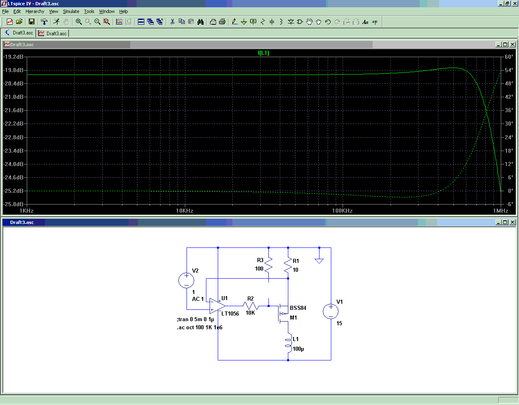
Task: Maximize the waveform plot pane
Action: pos(505,45)
